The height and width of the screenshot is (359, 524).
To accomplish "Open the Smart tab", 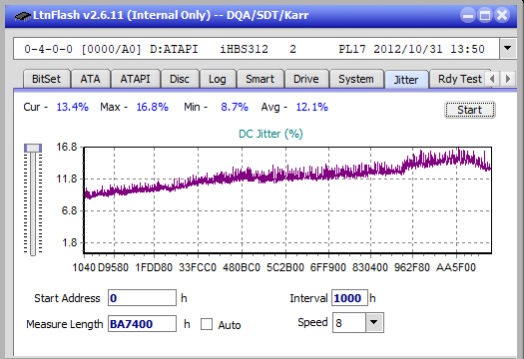I will 260,79.
